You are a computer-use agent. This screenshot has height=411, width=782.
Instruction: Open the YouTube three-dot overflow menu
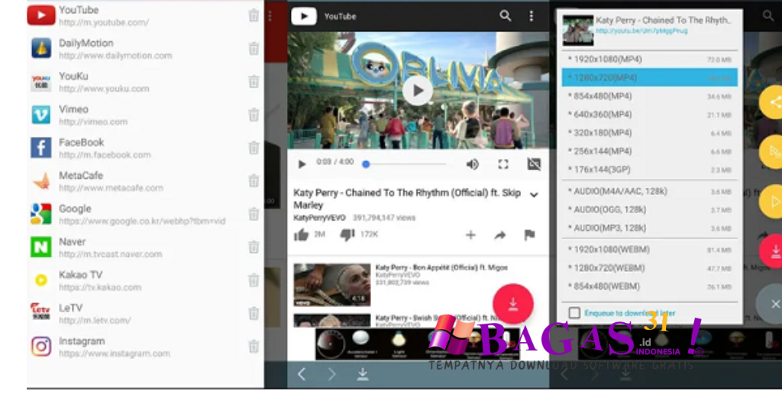point(532,16)
